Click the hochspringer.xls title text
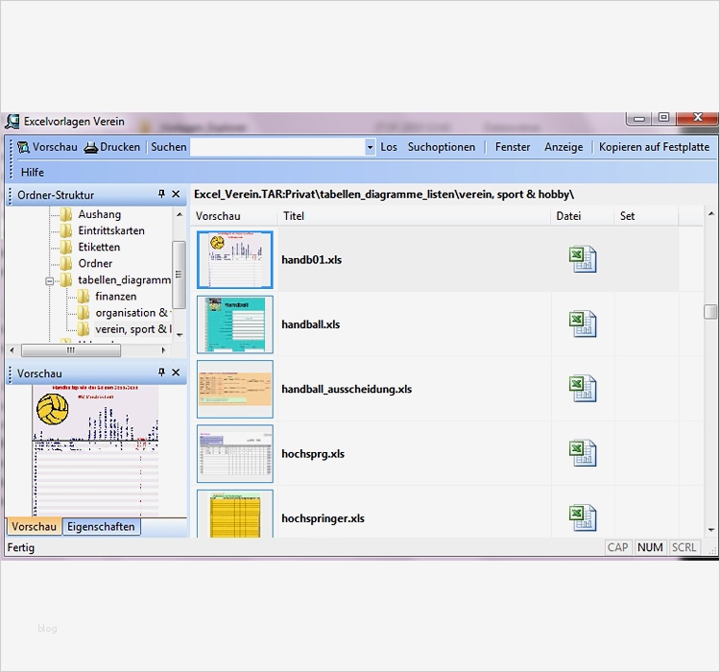The height and width of the screenshot is (672, 720). 323,518
